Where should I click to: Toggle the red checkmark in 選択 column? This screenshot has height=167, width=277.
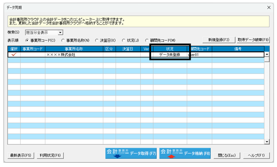click(x=14, y=54)
